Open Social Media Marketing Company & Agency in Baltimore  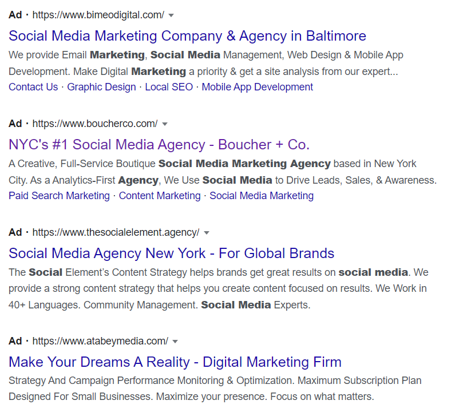(x=187, y=36)
